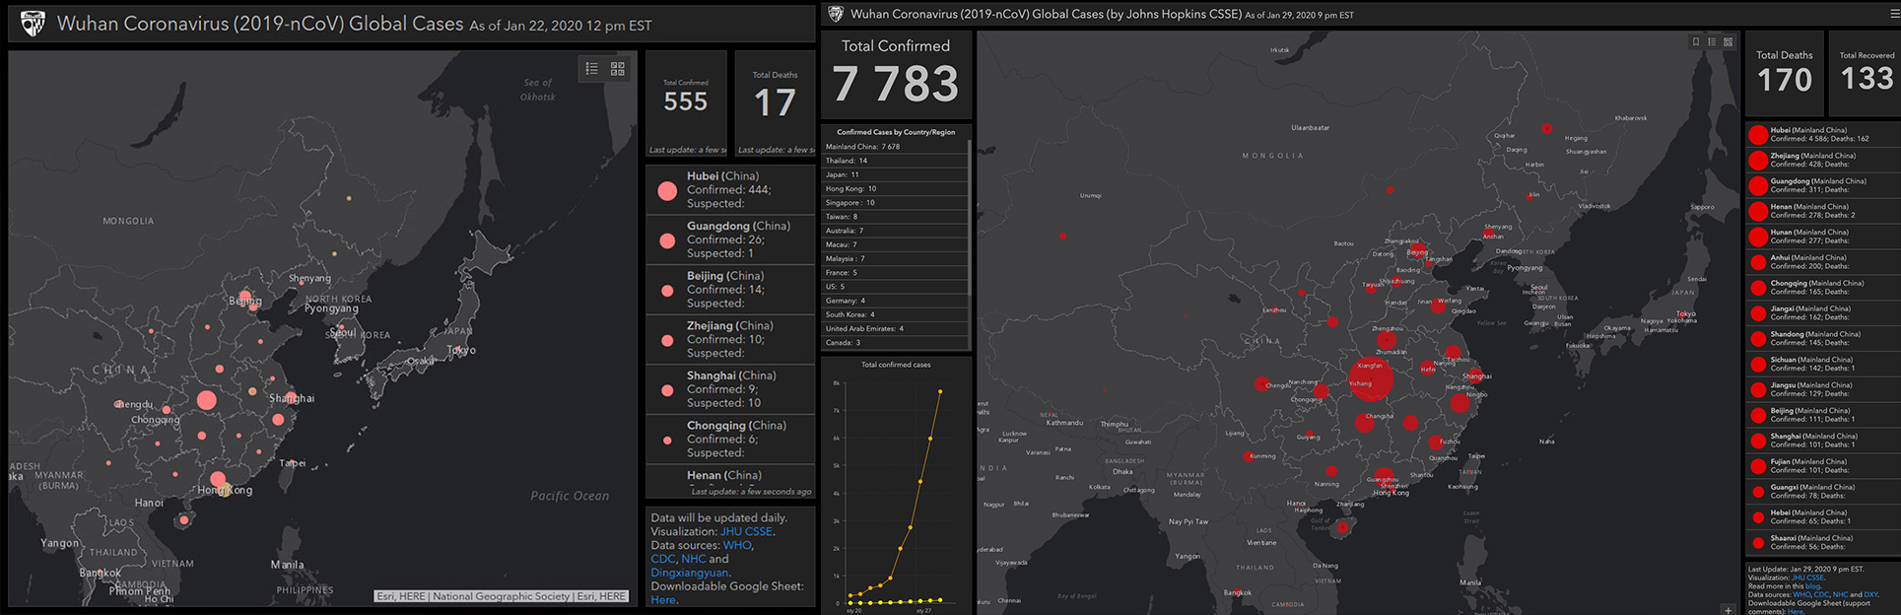Open the hamburger menu at top right
Viewport: 1901px width, 615px height.
click(x=1893, y=14)
